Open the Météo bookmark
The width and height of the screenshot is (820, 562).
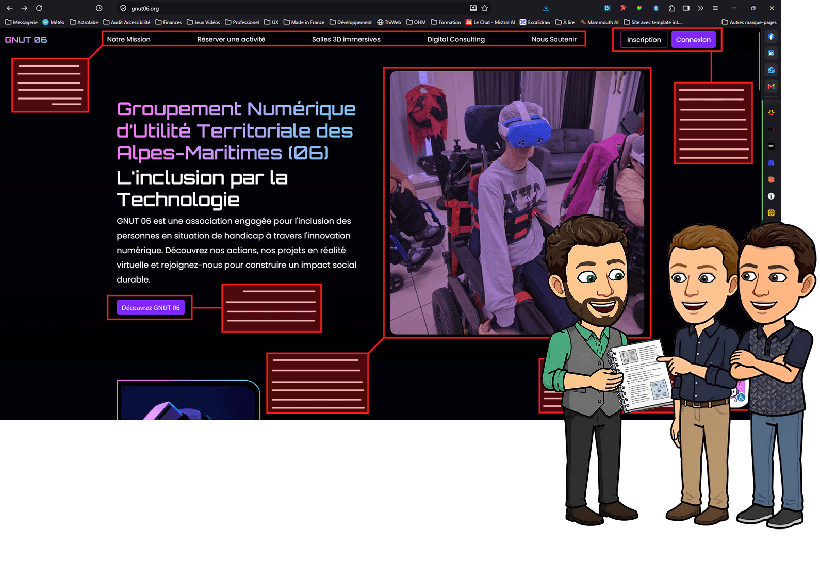pyautogui.click(x=54, y=22)
